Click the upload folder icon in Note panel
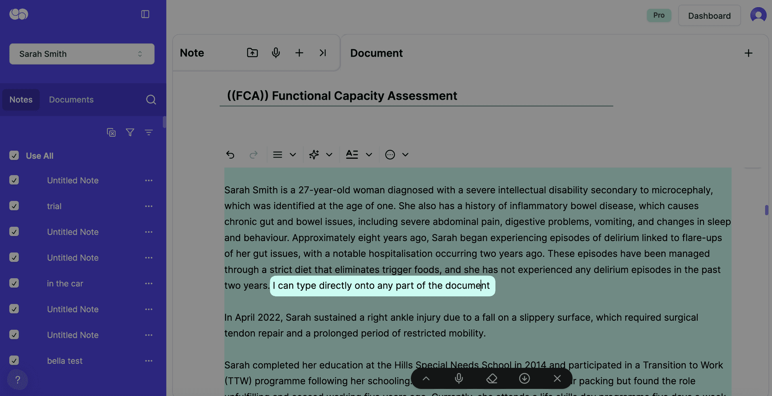 pos(252,53)
